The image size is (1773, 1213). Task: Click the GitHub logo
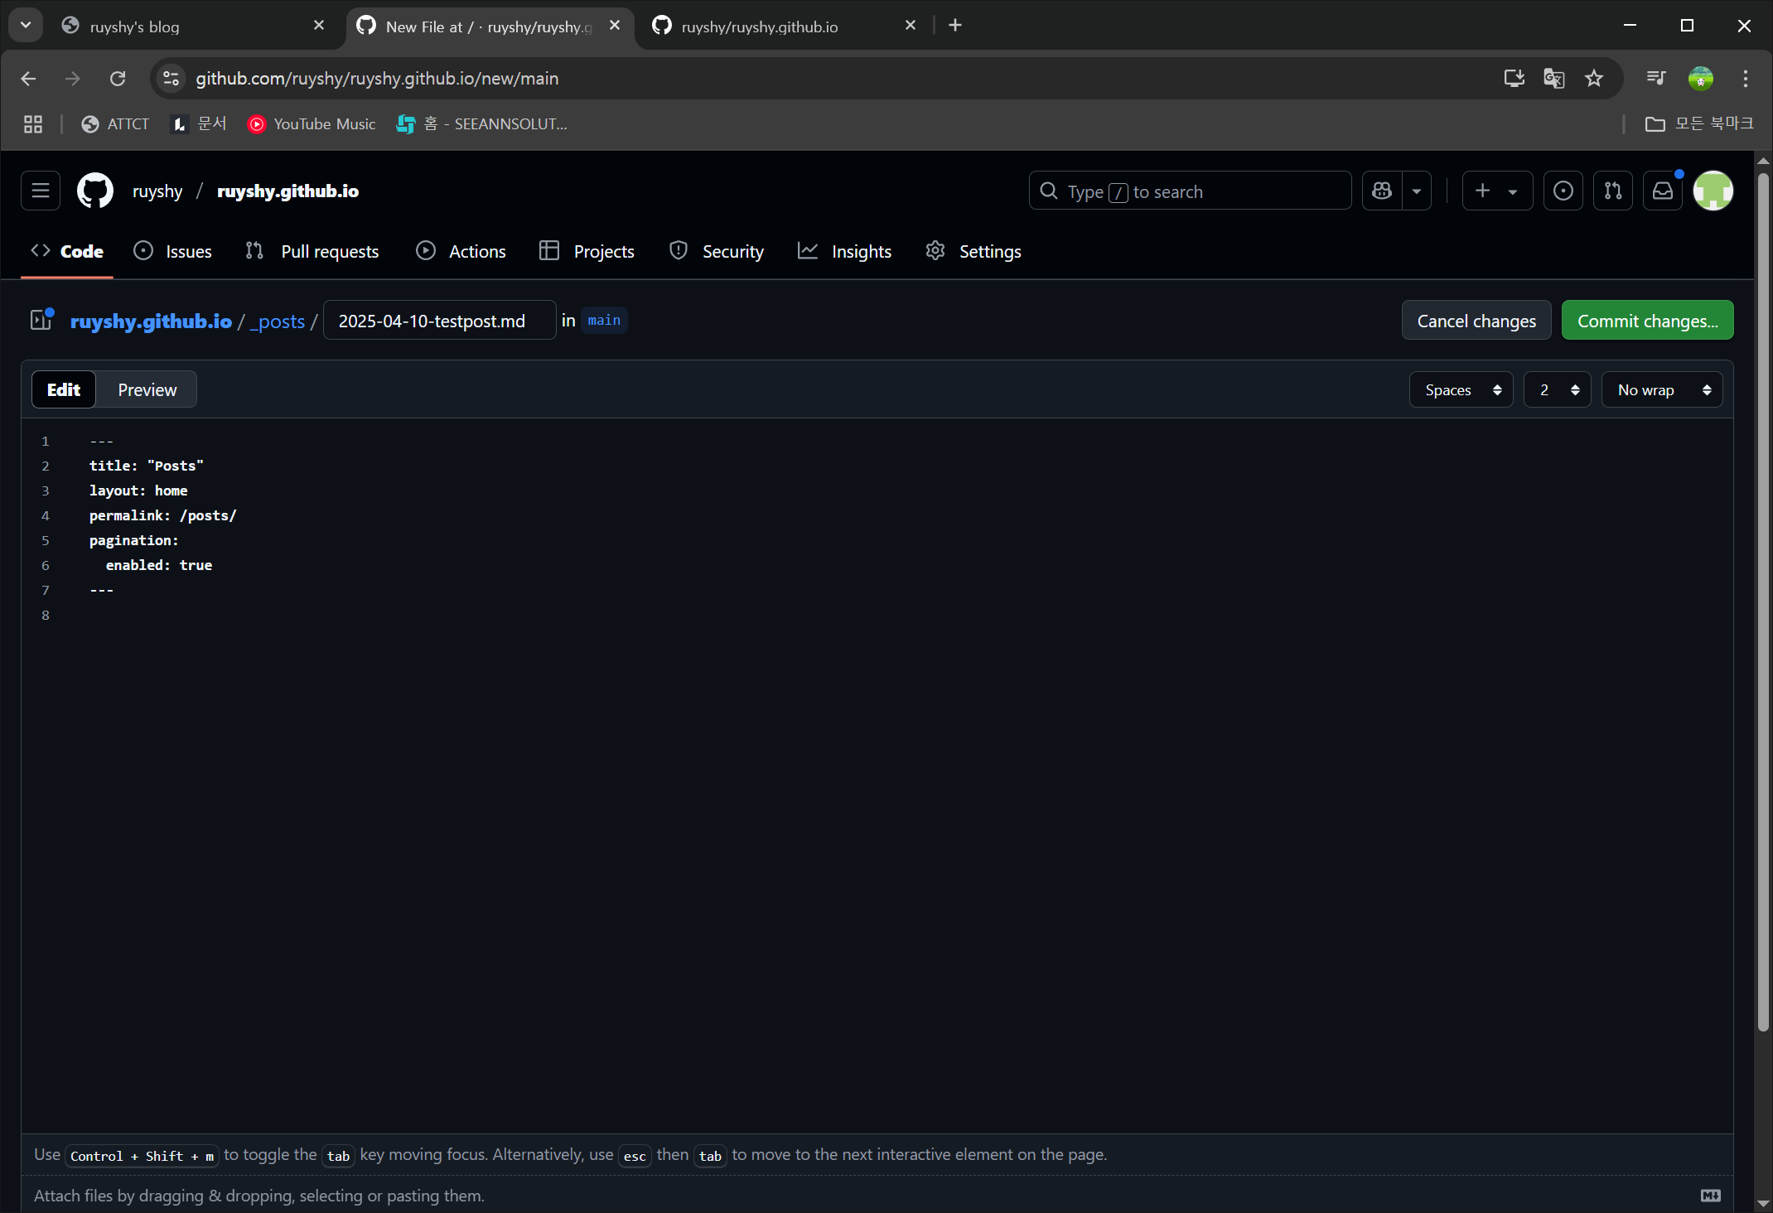94,191
